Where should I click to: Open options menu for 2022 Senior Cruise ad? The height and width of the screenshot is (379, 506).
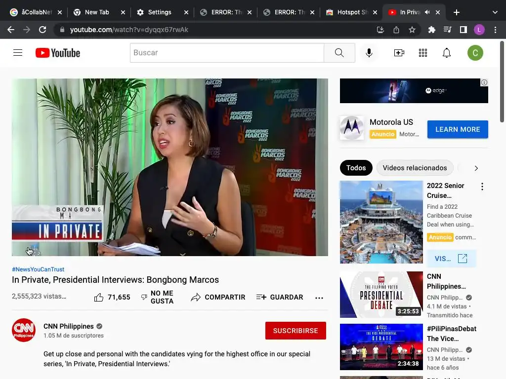pyautogui.click(x=482, y=186)
